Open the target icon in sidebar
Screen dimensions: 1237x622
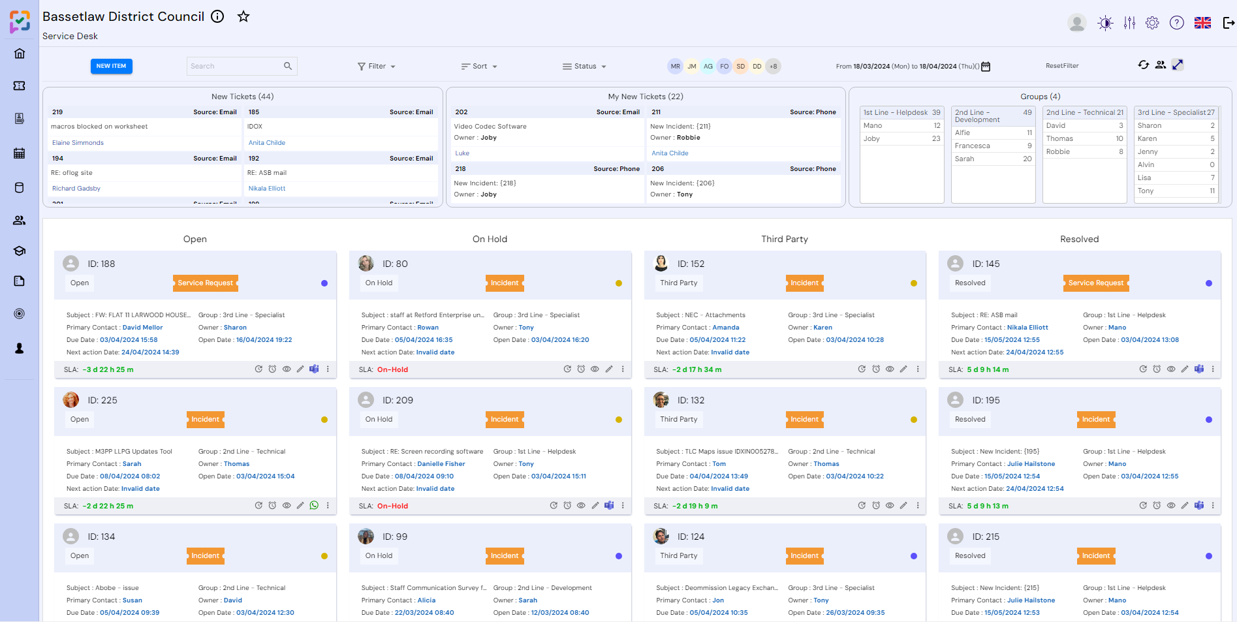[x=20, y=314]
